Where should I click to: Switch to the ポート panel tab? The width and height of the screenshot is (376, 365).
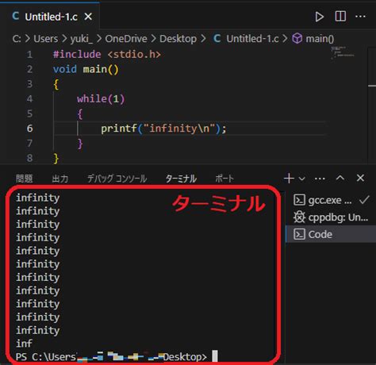click(x=224, y=179)
